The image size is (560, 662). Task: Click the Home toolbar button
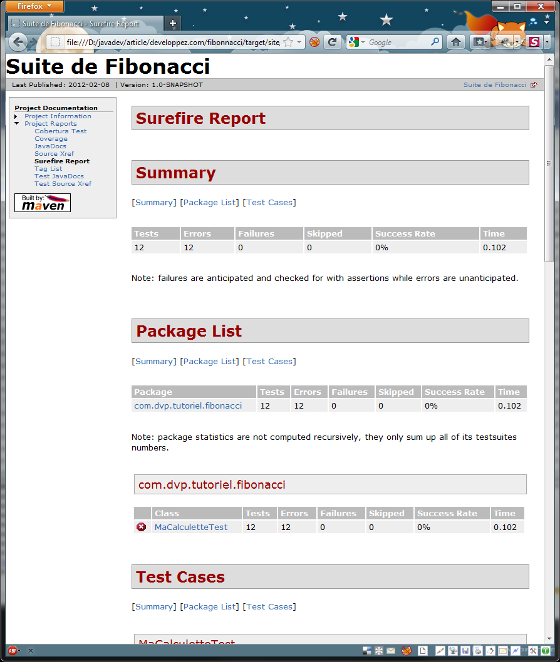[x=456, y=42]
